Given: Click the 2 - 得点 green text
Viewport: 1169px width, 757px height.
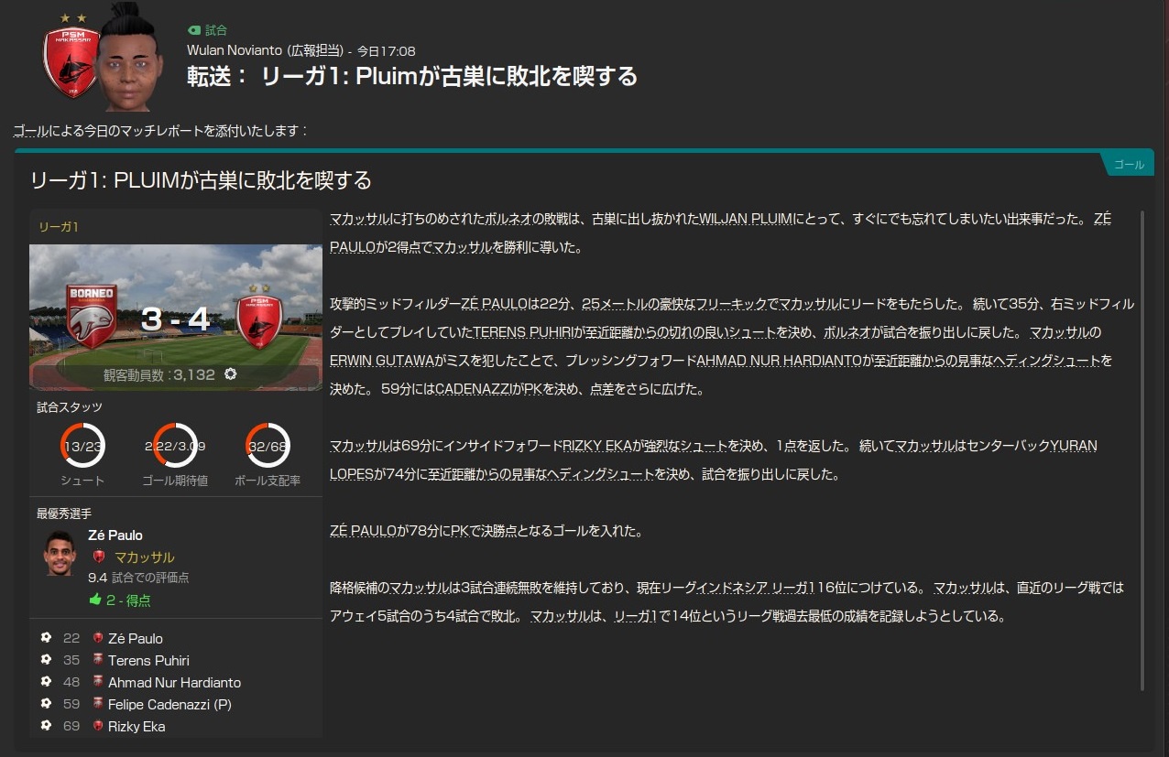Looking at the screenshot, I should [128, 600].
